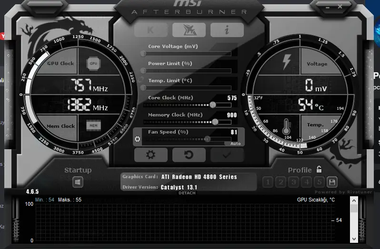Select profile slot 1
Viewport: 380px width, 249px height.
pyautogui.click(x=268, y=182)
